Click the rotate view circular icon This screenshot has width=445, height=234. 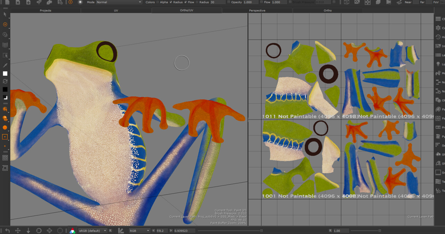39,231
